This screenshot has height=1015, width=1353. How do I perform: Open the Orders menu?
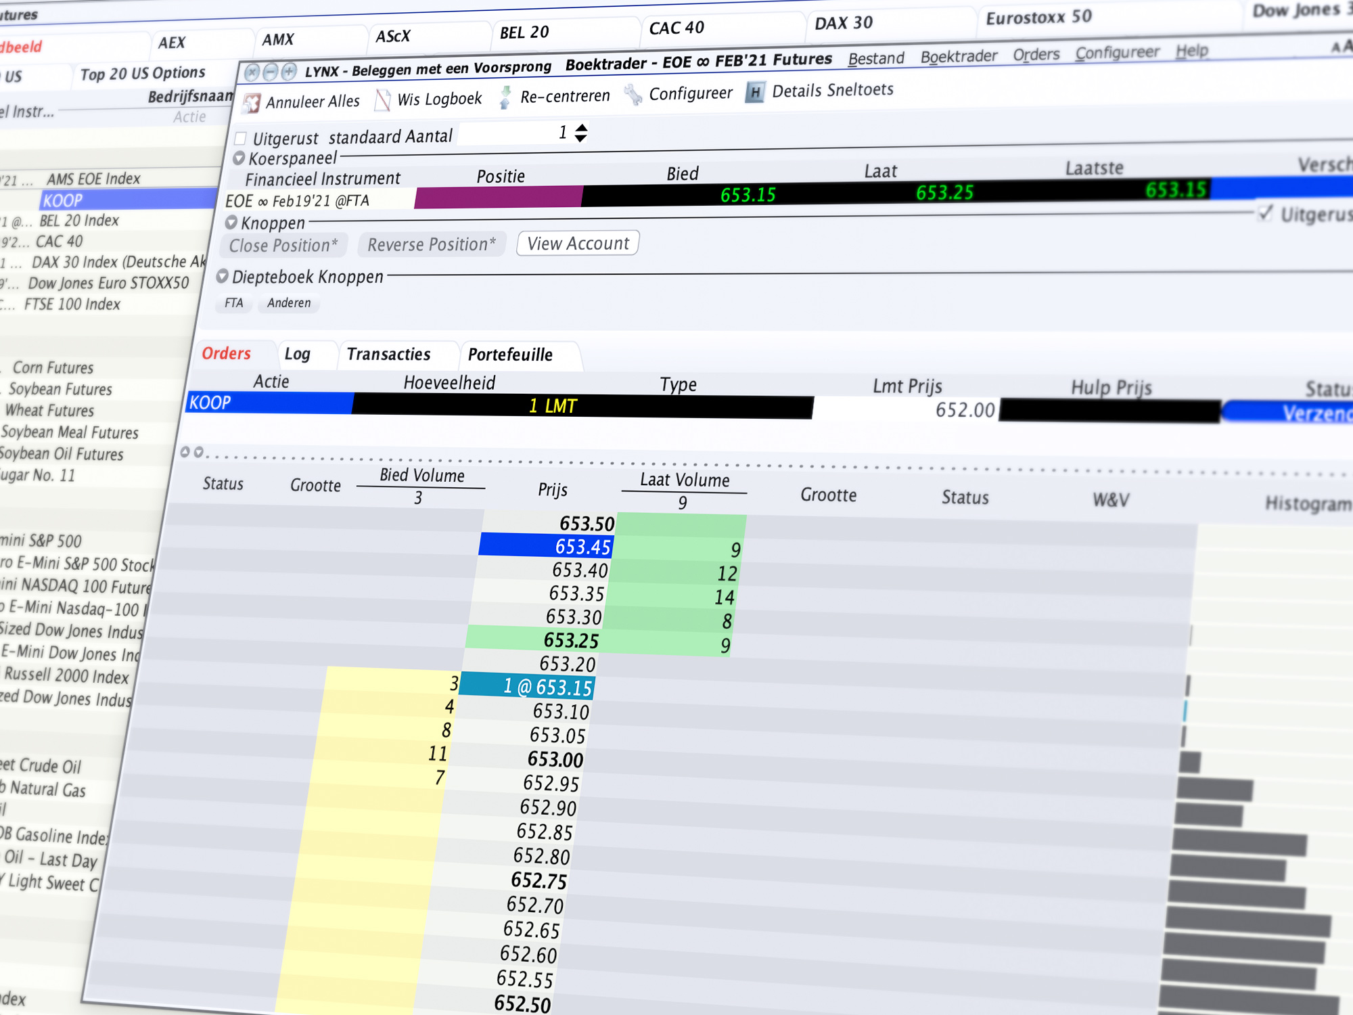click(1036, 54)
